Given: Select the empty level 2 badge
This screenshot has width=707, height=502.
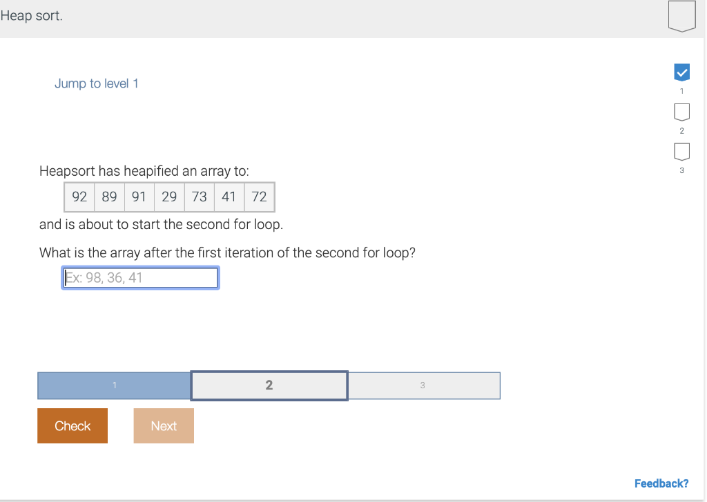Looking at the screenshot, I should 681,112.
